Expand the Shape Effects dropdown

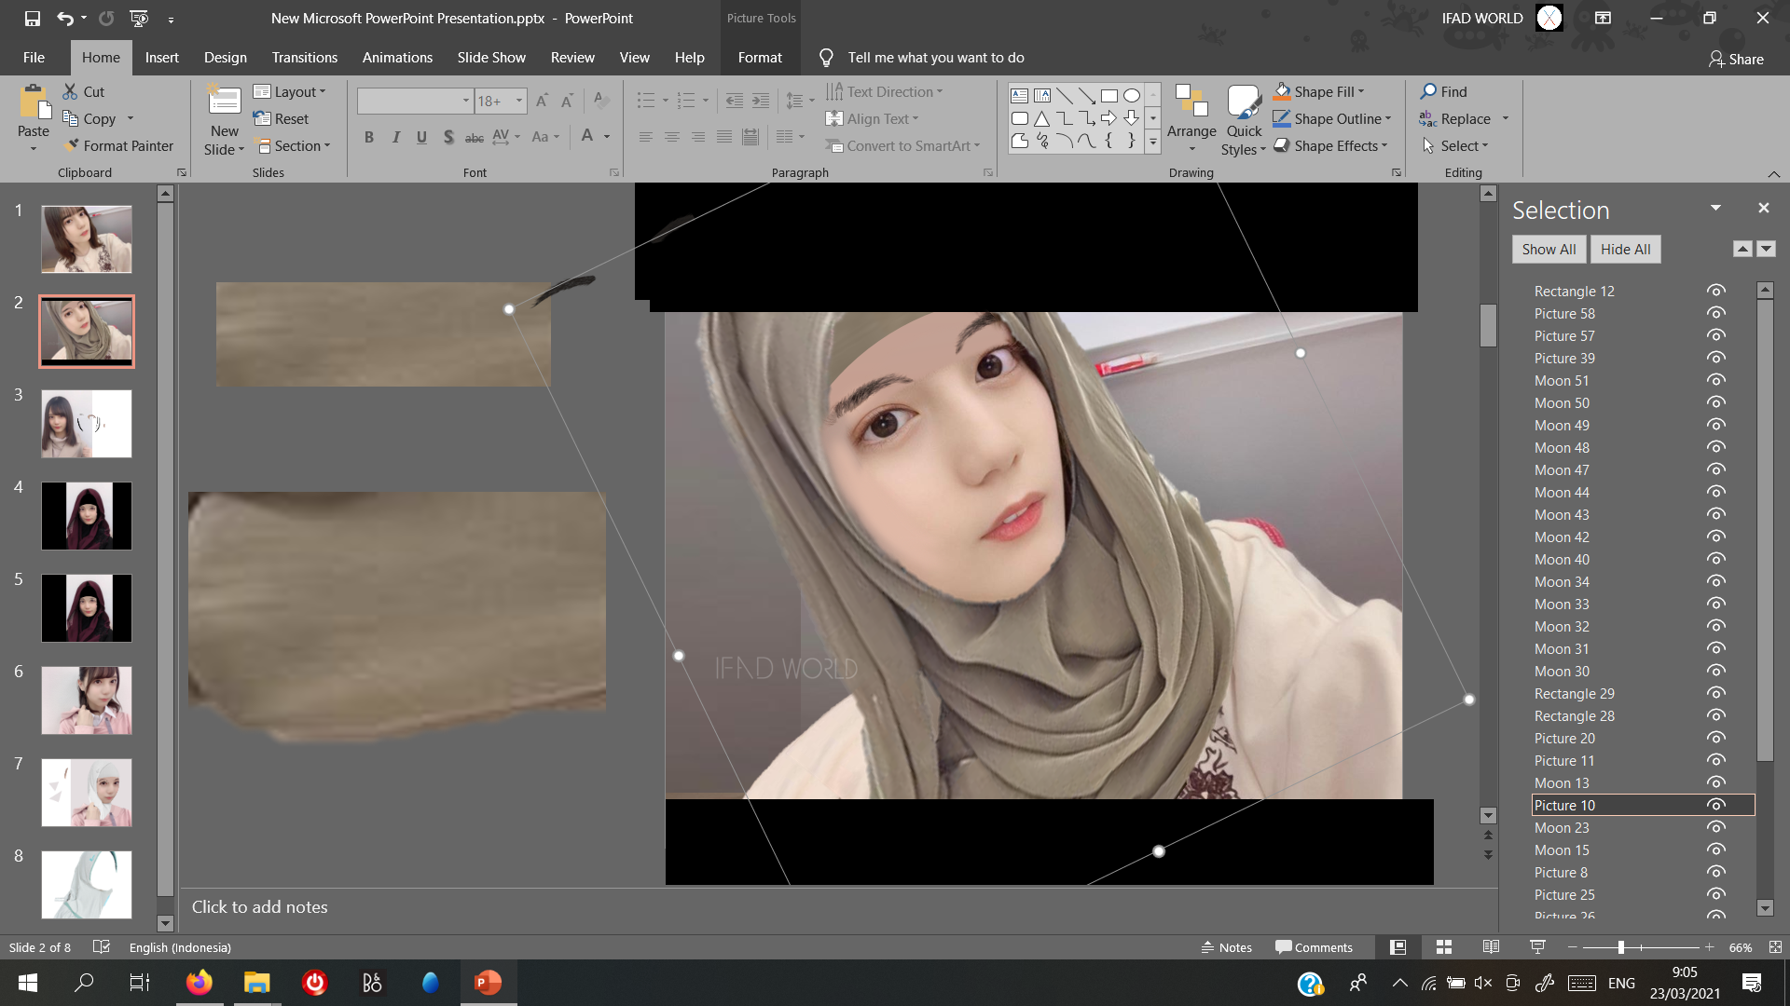(x=1384, y=146)
